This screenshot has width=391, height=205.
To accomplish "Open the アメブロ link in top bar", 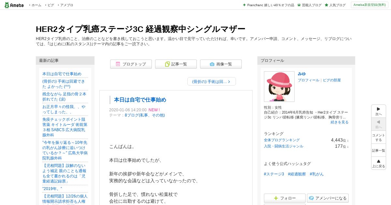I will 67,5.
